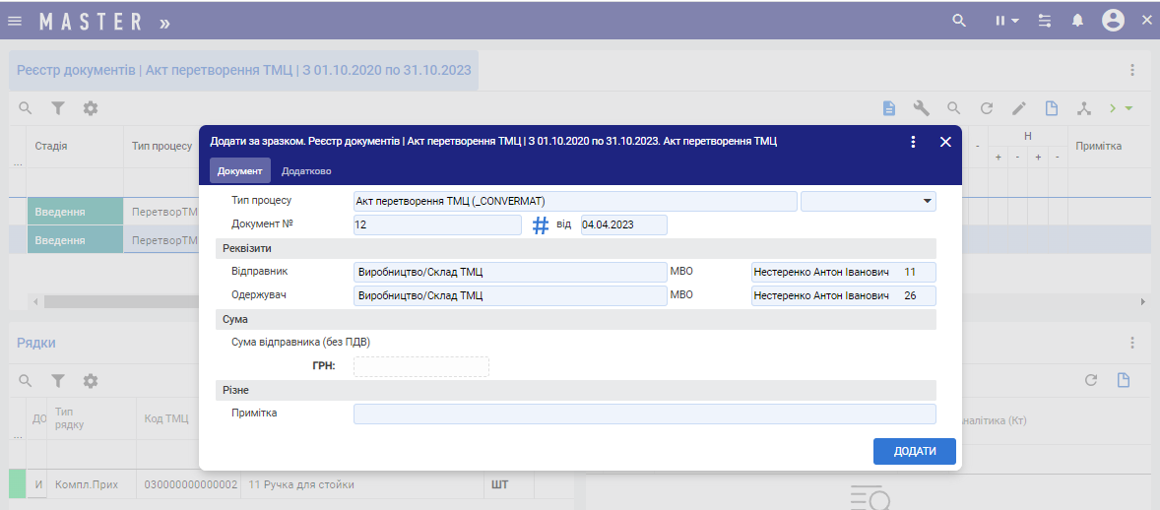Image resolution: width=1160 pixels, height=510 pixels.
Task: Switch to the Додатково tab
Action: 306,171
